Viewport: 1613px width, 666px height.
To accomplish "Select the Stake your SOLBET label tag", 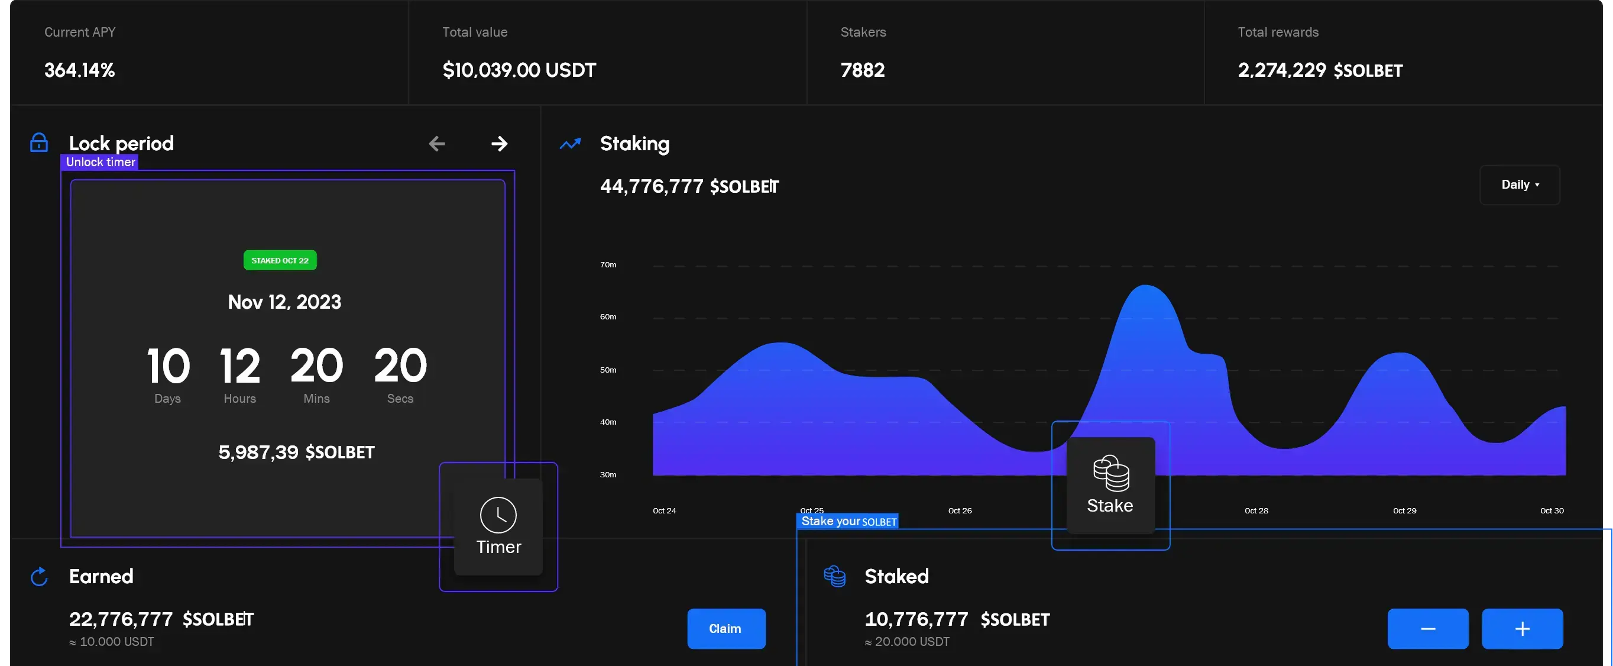I will pos(848,521).
